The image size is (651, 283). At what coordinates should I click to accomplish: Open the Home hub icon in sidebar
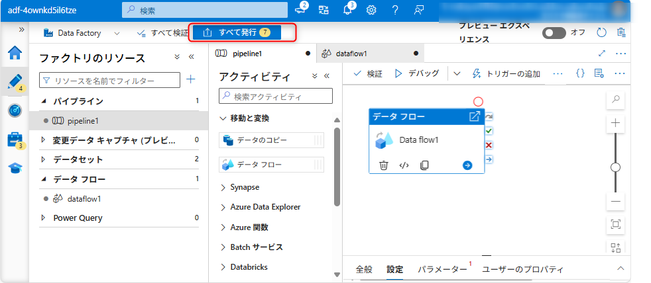point(15,53)
